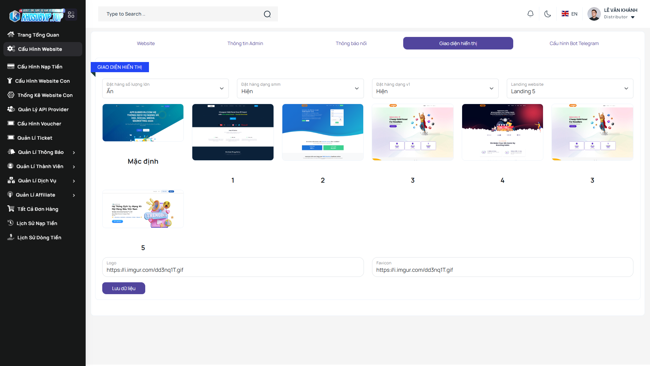The height and width of the screenshot is (366, 650).
Task: Click Lịch Sử Nạp Tiền history icon
Action: (x=10, y=223)
